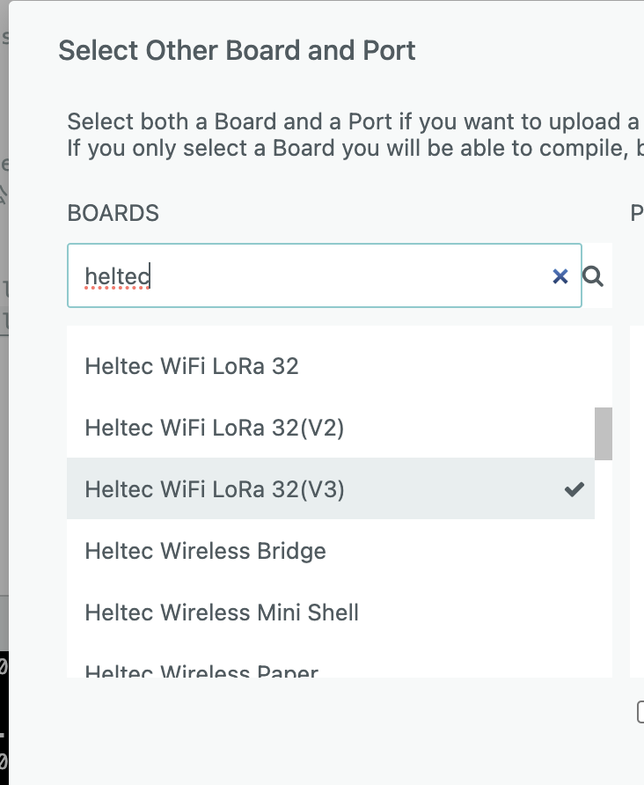Select the Heltec Wireless Paper board
The width and height of the screenshot is (644, 785).
pos(201,671)
